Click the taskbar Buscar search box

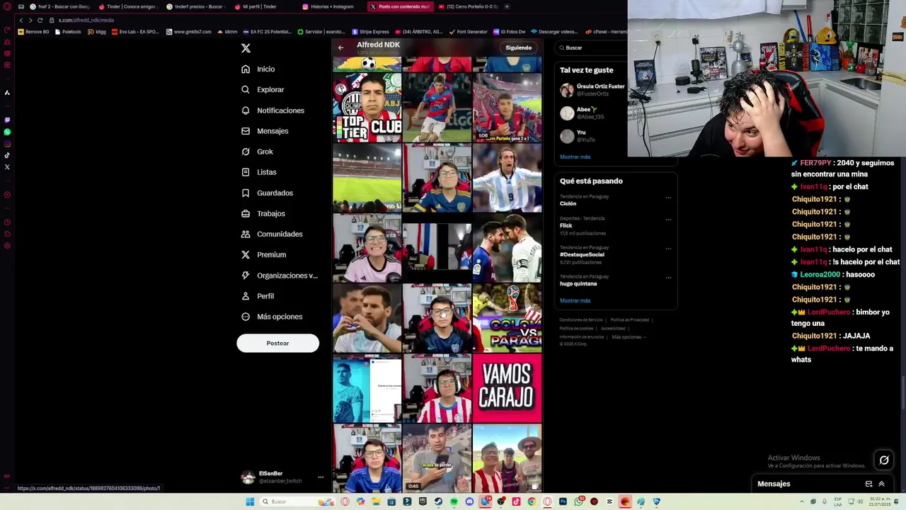click(x=298, y=501)
